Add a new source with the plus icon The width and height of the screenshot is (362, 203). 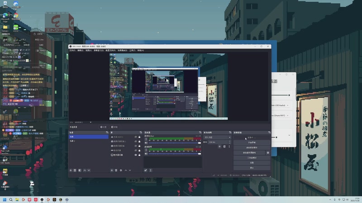(112, 171)
